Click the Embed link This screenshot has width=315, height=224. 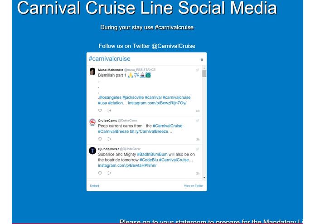pos(94,185)
